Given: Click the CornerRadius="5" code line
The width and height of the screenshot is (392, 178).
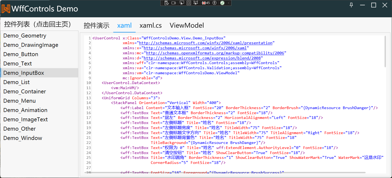Looking at the screenshot, I should (188, 163).
